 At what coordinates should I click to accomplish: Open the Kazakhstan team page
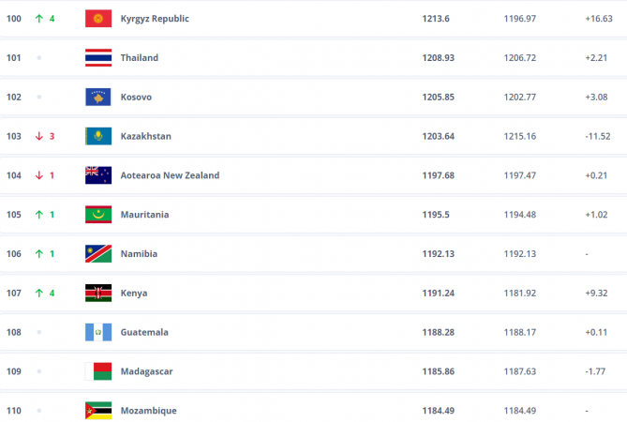click(x=145, y=136)
